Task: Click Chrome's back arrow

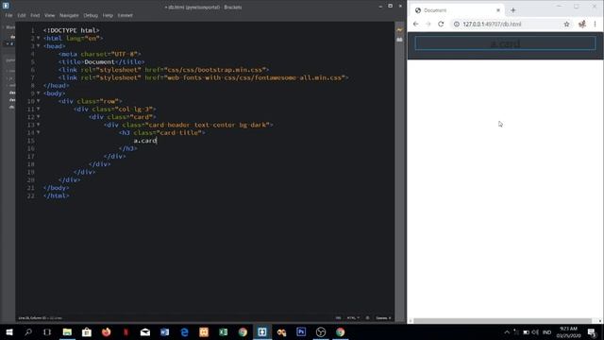Action: (x=415, y=24)
